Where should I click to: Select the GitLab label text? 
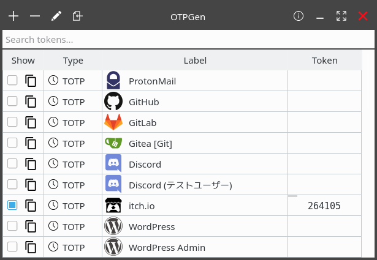[x=143, y=123]
